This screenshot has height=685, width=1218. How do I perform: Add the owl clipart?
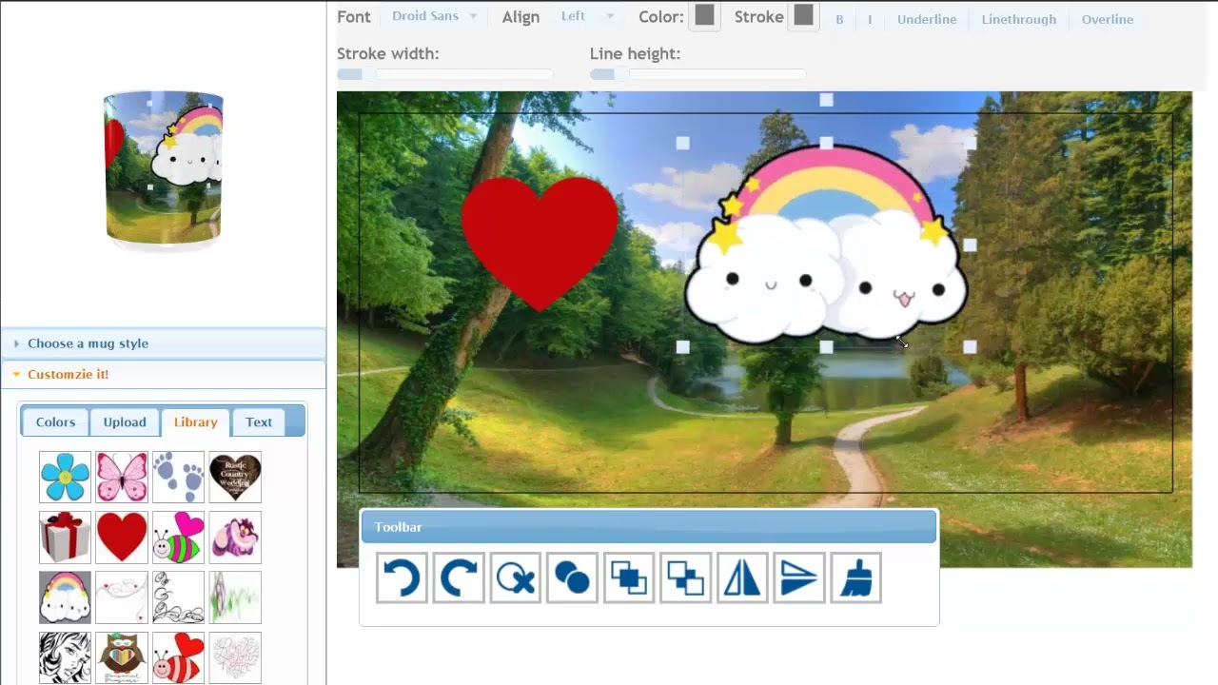click(122, 657)
